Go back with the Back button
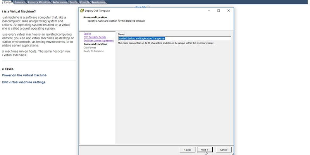Viewport: 310px width, 155px height. point(188,150)
